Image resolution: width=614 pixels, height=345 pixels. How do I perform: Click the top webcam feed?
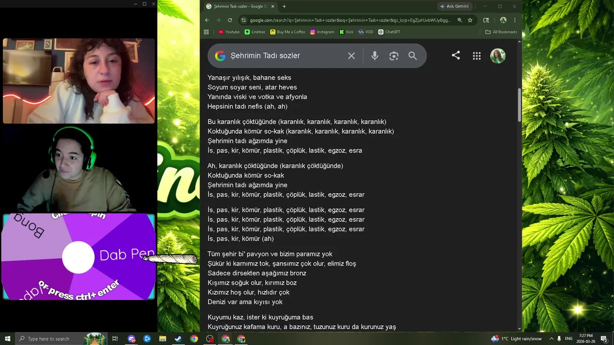79,81
